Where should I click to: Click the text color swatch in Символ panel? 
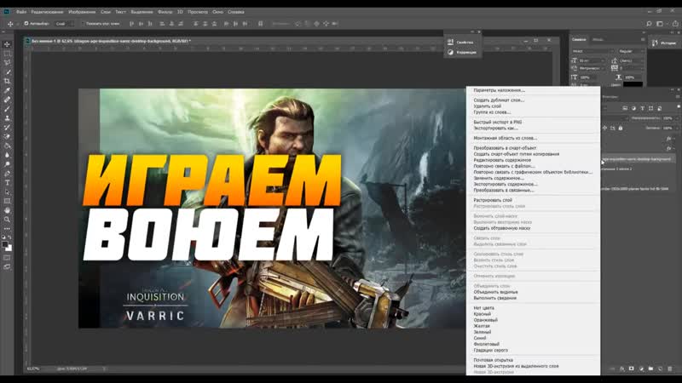(x=633, y=83)
